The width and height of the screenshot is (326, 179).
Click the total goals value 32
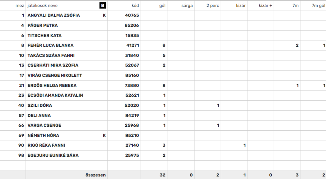pos(162,175)
